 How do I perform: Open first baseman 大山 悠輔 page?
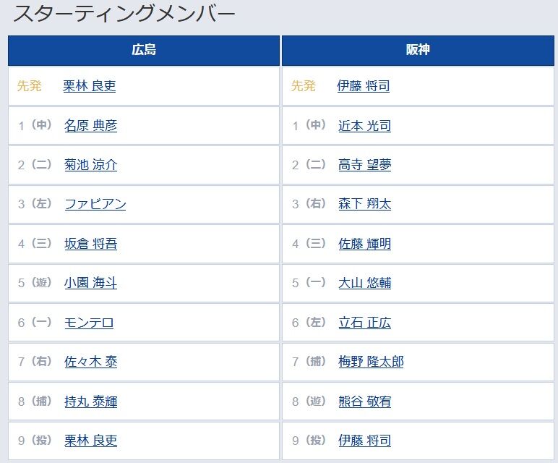tap(364, 283)
